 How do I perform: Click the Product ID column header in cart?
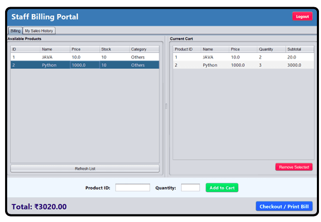tap(186, 49)
